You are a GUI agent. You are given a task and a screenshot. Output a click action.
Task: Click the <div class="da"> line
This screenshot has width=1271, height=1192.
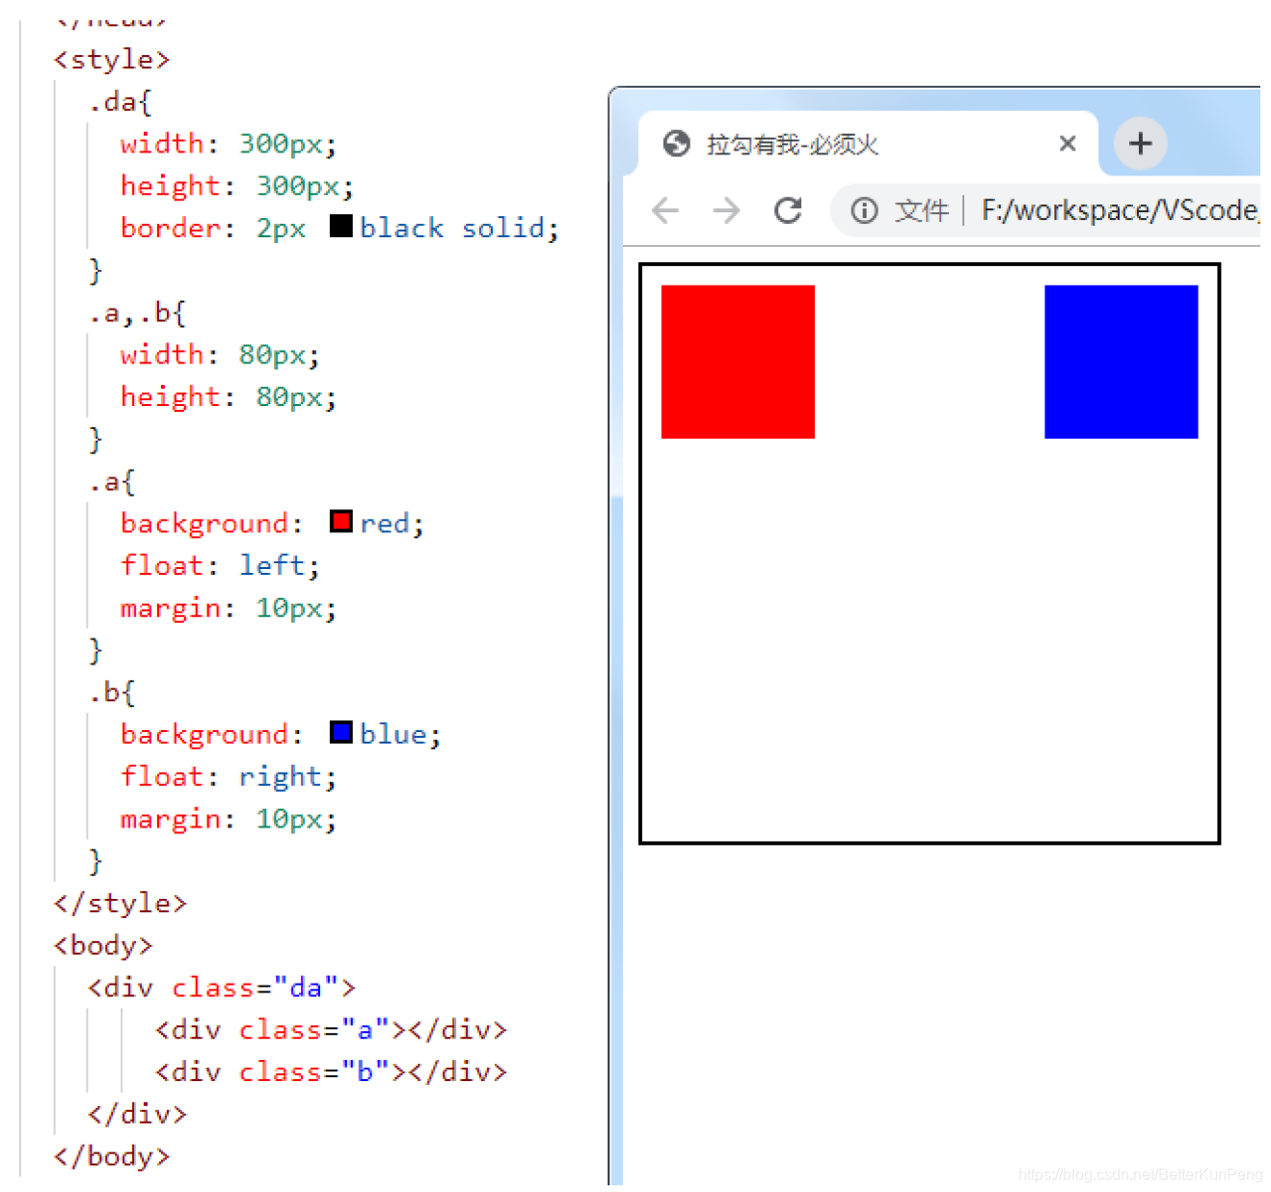[222, 988]
